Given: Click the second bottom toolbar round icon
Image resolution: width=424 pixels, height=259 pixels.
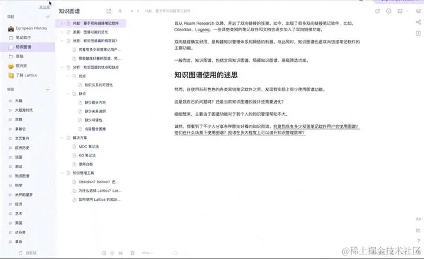Looking at the screenshot, I should pyautogui.click(x=112, y=253).
